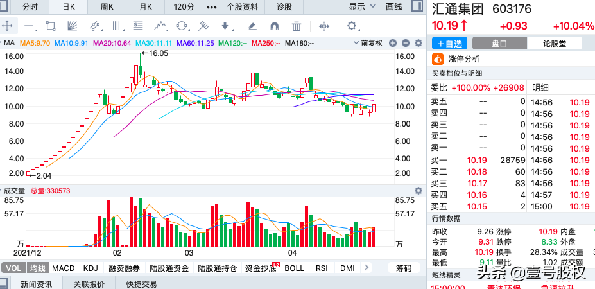This screenshot has width=595, height=289.
Task: Select the crosshair cursor tool
Action: [x=8, y=26]
